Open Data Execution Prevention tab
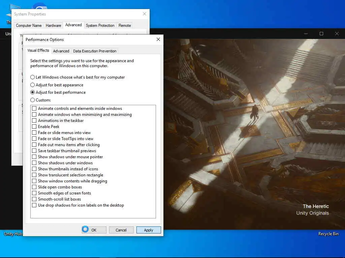 pos(95,51)
